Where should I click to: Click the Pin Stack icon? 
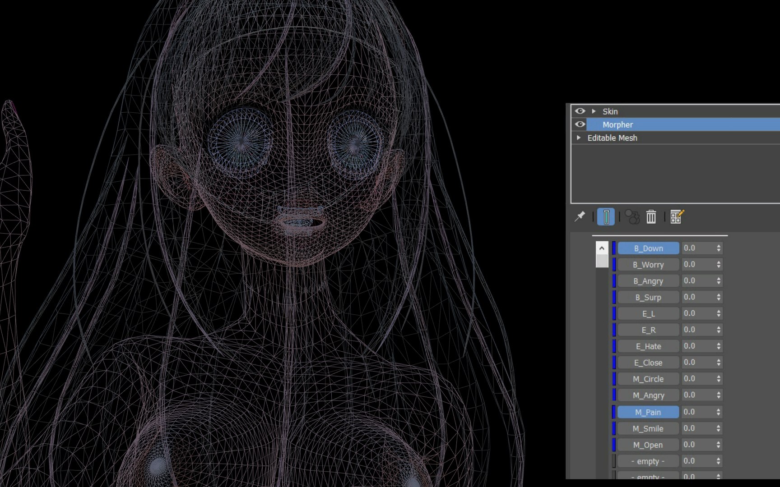580,217
